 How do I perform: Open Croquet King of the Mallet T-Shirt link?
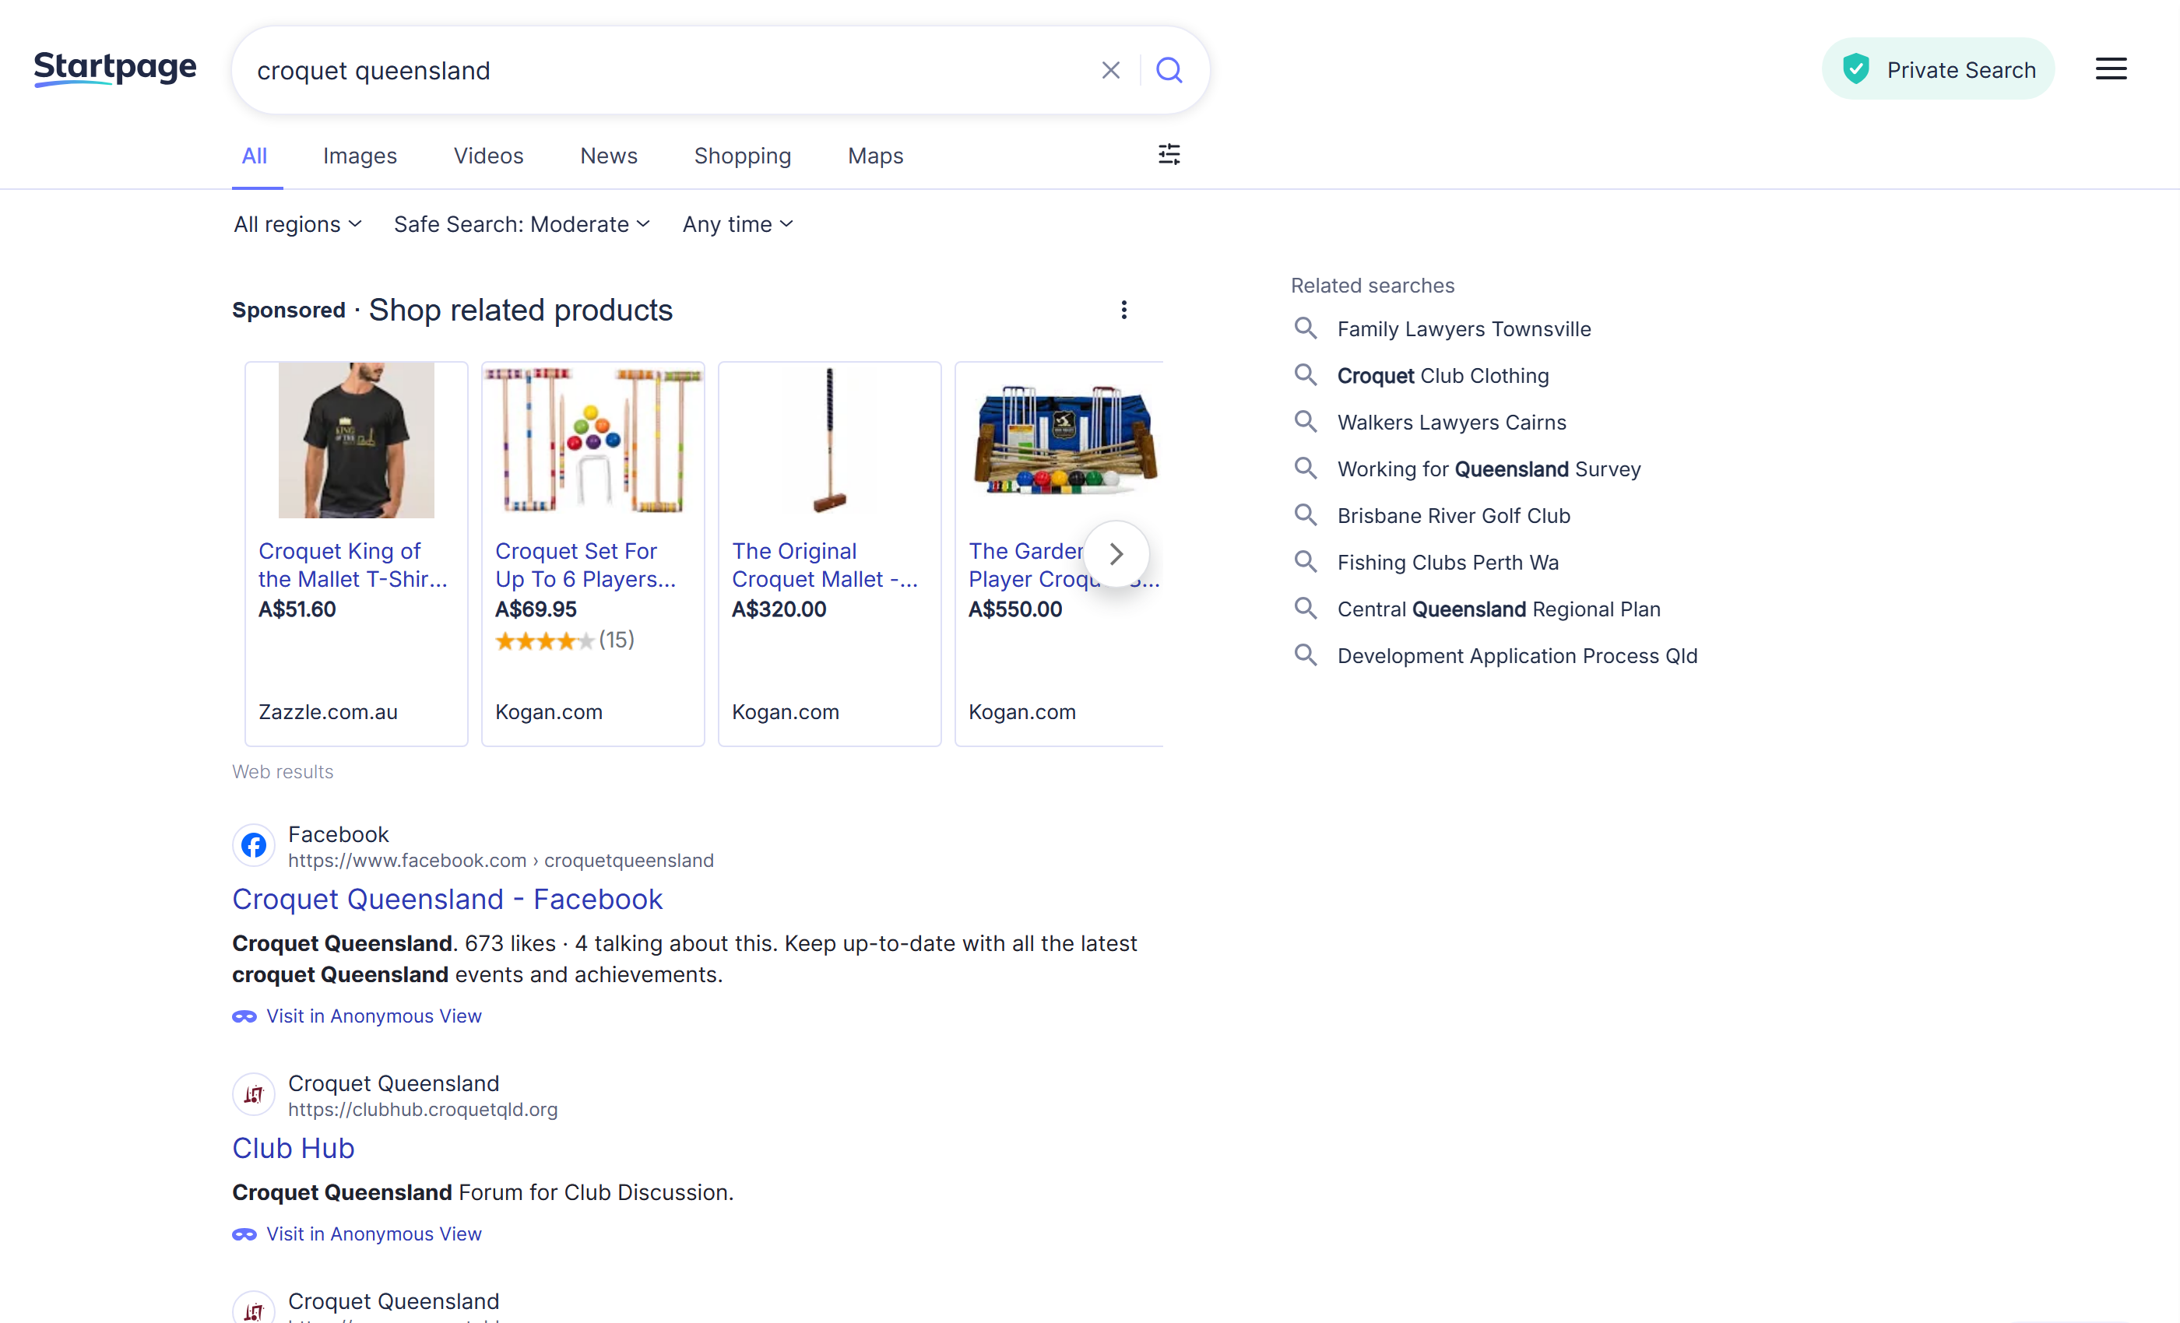(x=353, y=565)
